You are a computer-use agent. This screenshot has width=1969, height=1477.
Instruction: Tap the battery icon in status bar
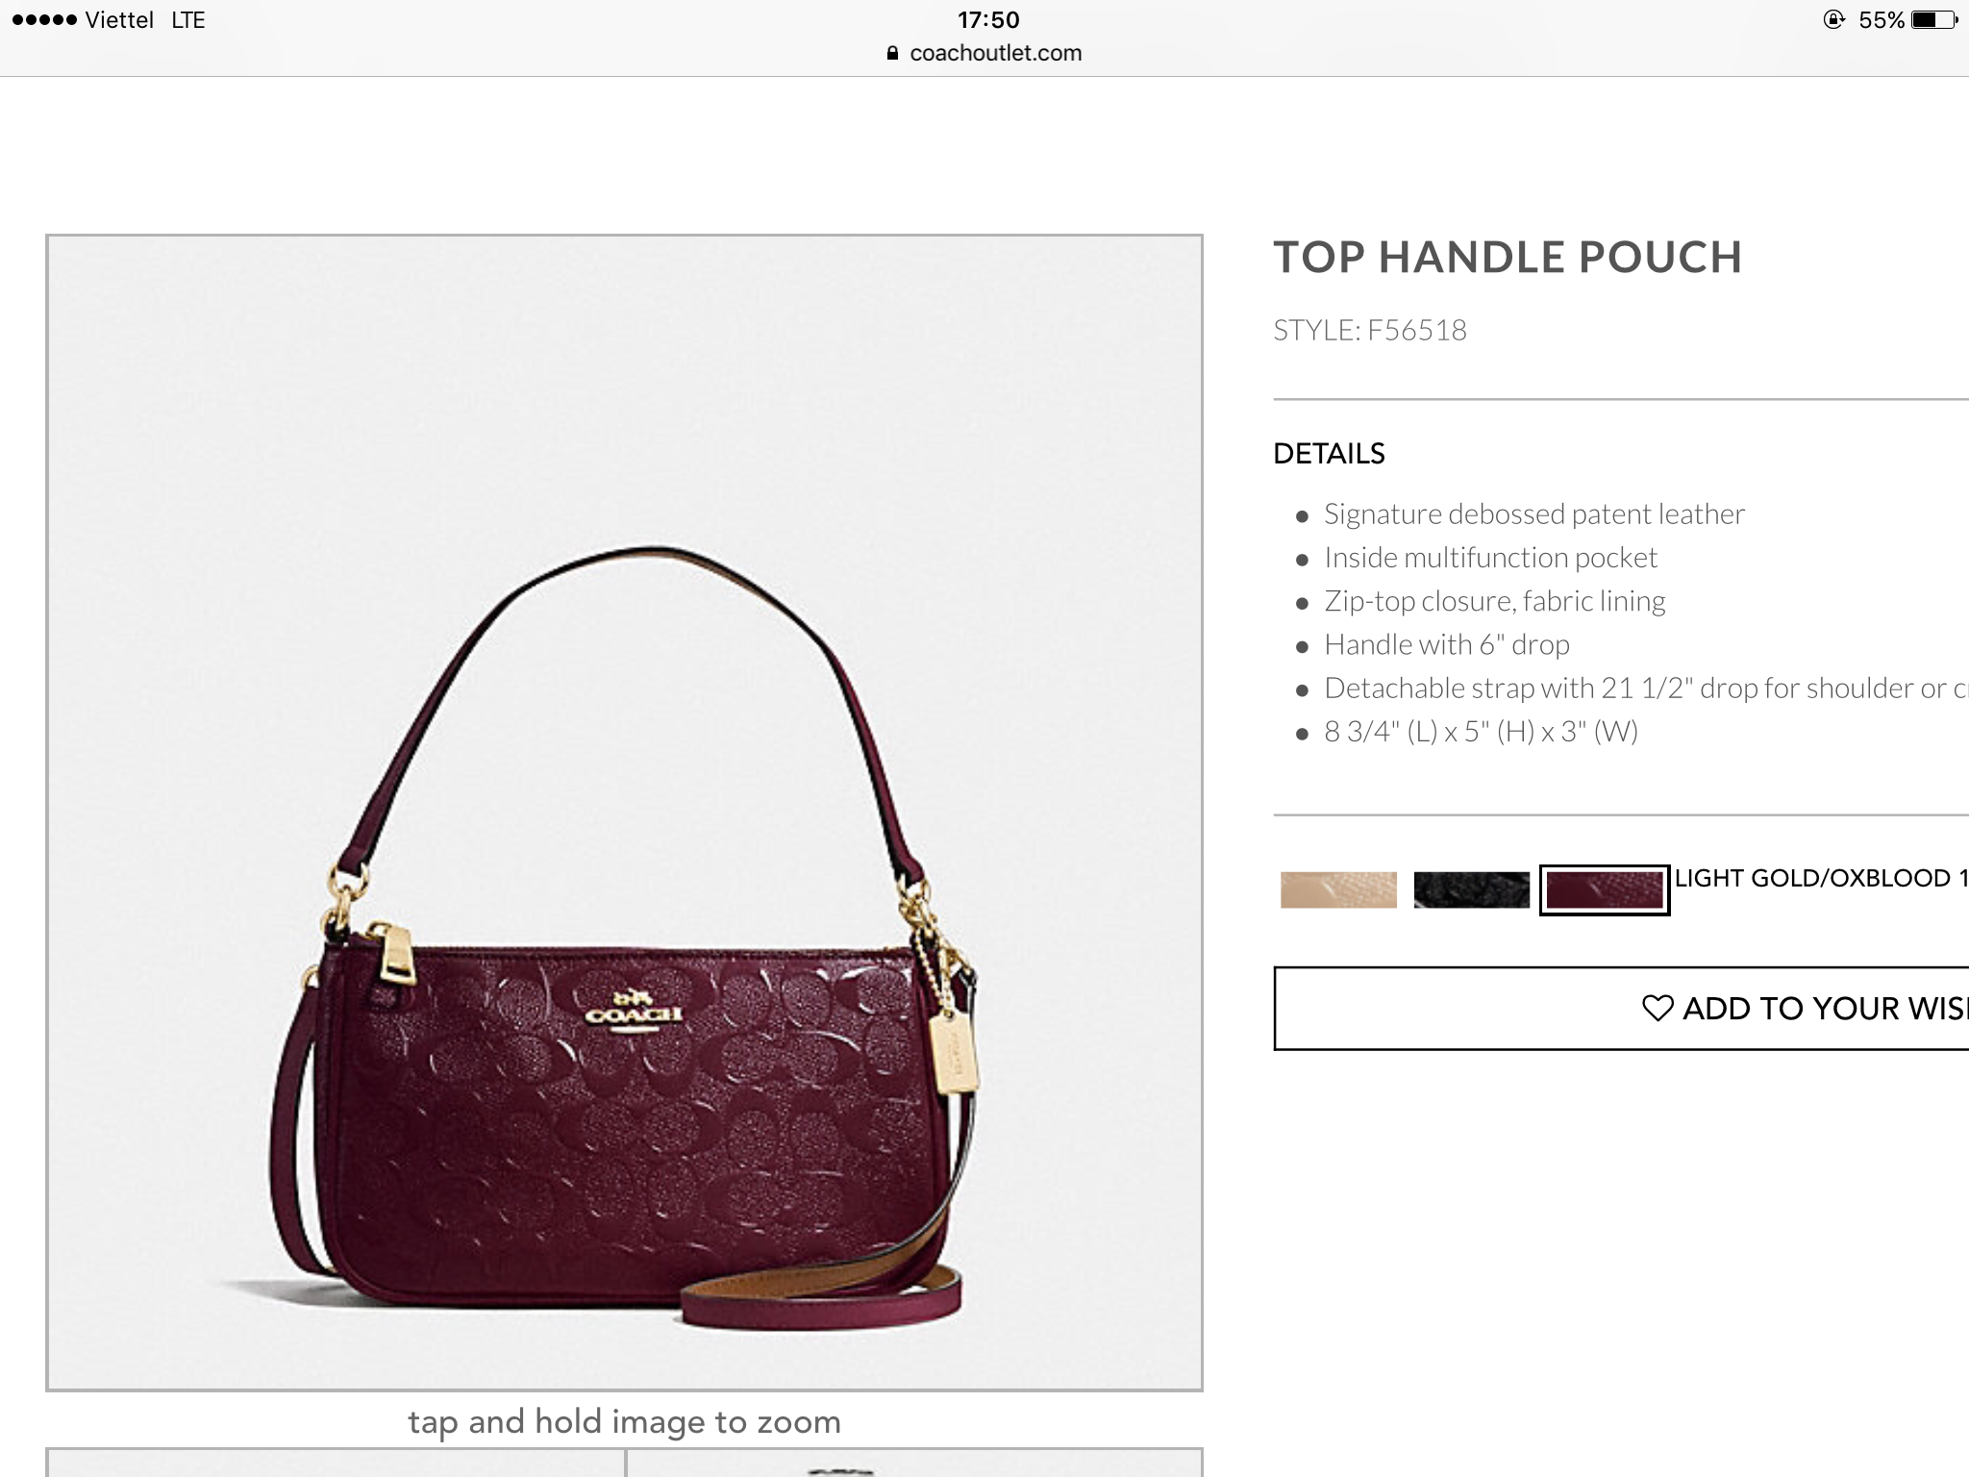pos(1934,20)
